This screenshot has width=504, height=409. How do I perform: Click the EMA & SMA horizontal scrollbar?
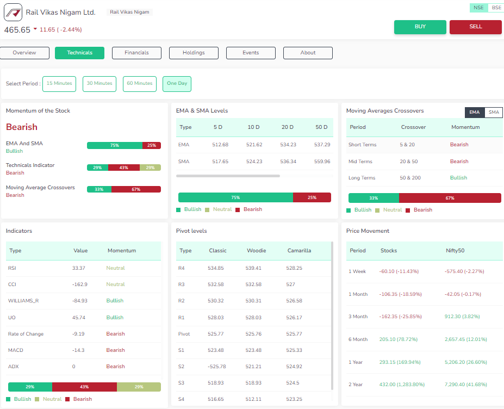pyautogui.click(x=228, y=176)
